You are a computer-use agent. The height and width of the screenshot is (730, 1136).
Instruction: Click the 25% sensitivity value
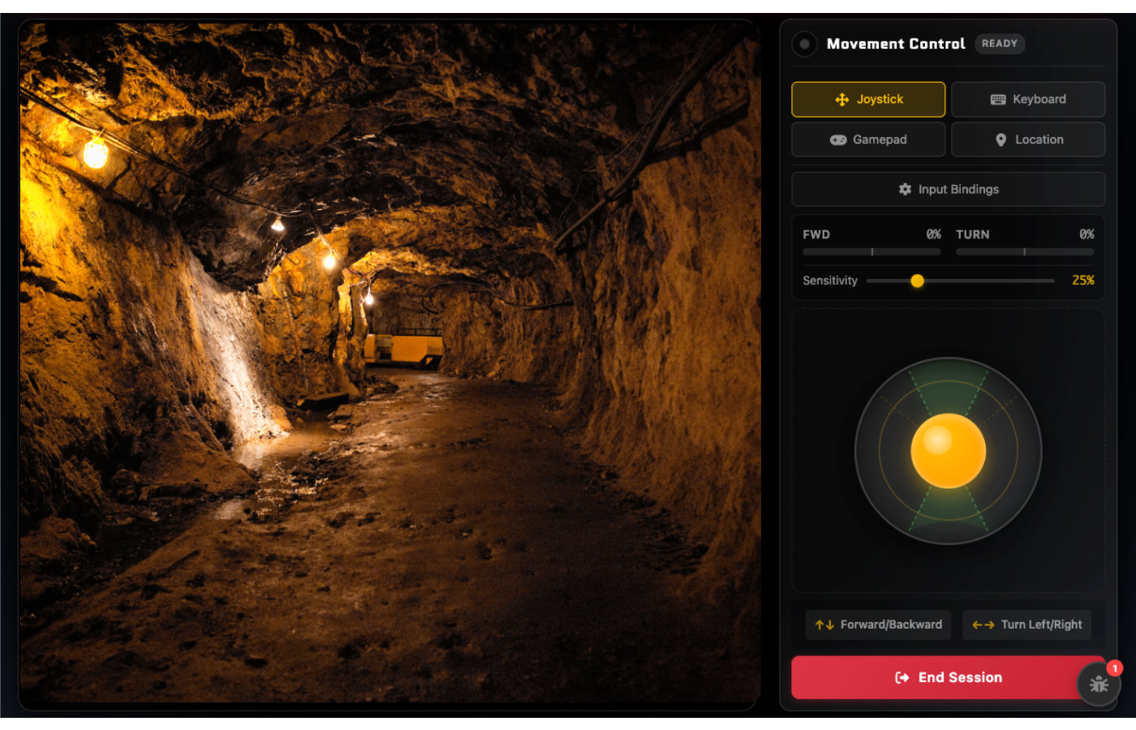1082,281
